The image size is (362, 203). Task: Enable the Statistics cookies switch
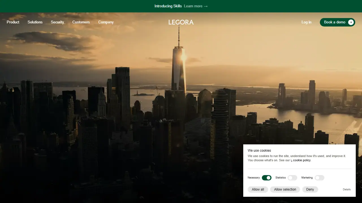click(x=292, y=178)
